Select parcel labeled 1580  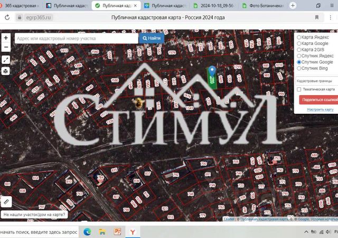click(x=115, y=80)
